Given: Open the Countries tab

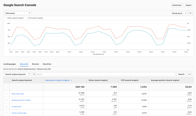Looking at the screenshot, I should click(47, 64).
